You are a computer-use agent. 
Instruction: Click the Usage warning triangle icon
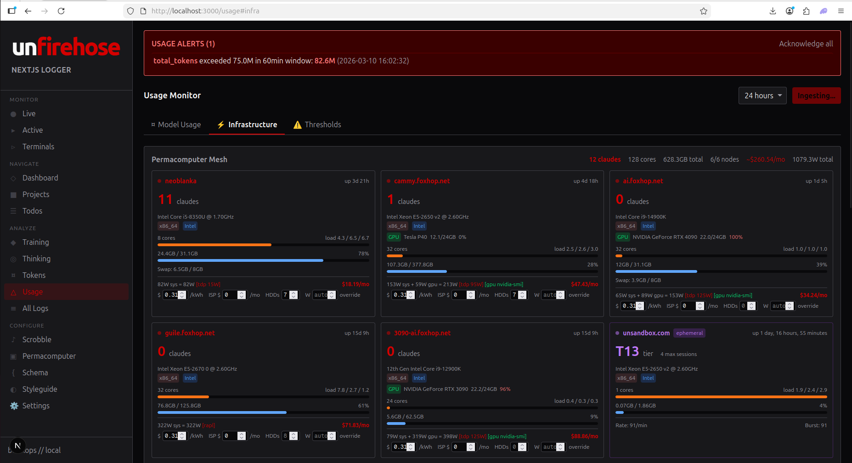point(14,292)
